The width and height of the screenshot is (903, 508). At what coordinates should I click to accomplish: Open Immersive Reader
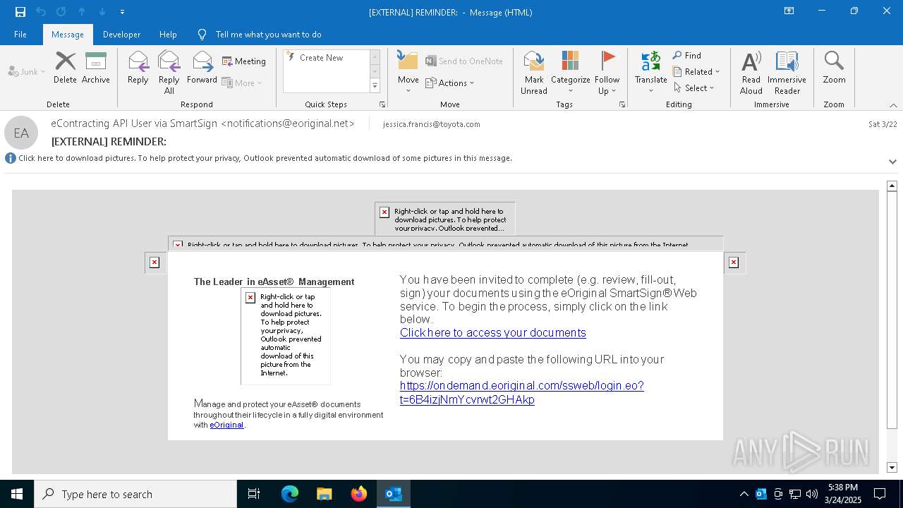787,72
